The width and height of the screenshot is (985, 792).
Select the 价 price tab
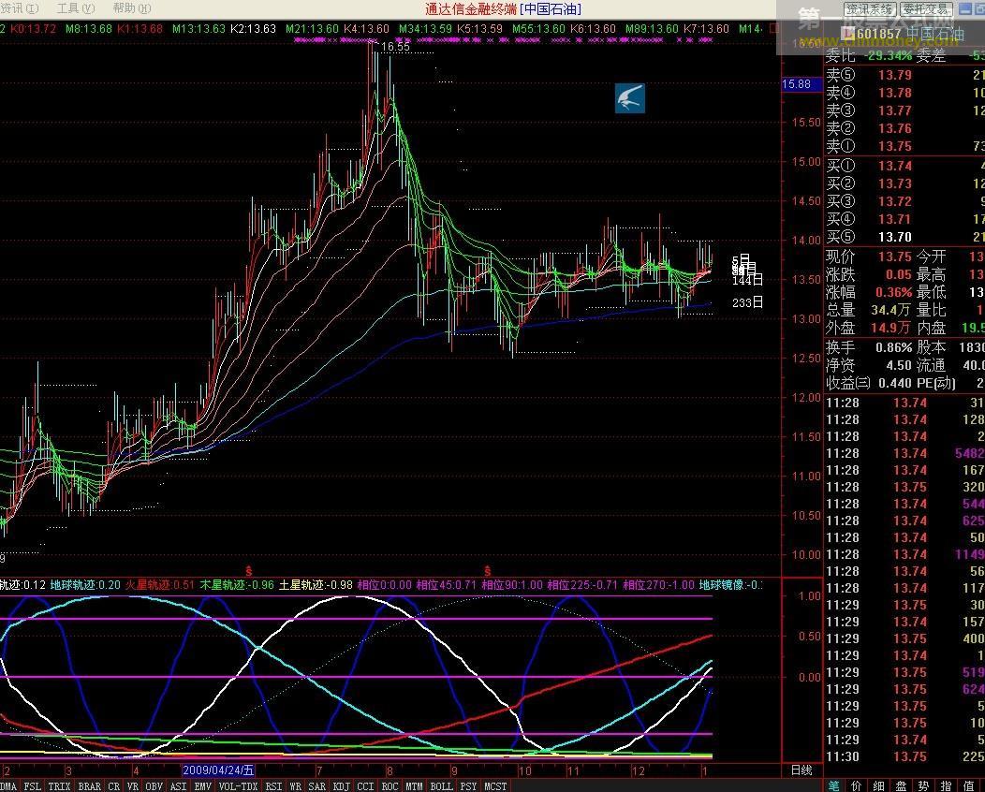coord(856,785)
